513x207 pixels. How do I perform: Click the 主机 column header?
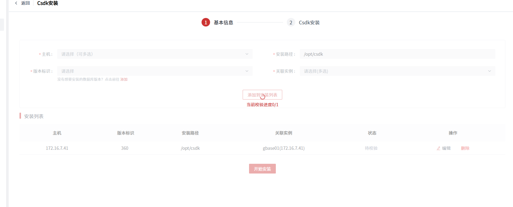pyautogui.click(x=57, y=133)
